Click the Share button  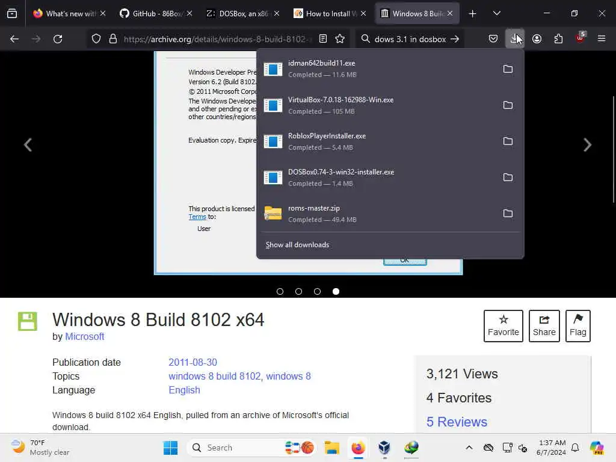(544, 325)
